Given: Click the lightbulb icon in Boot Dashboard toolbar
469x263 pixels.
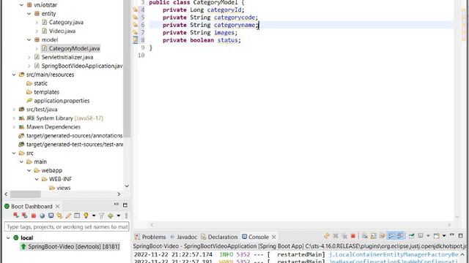Looking at the screenshot, I should click(86, 216).
